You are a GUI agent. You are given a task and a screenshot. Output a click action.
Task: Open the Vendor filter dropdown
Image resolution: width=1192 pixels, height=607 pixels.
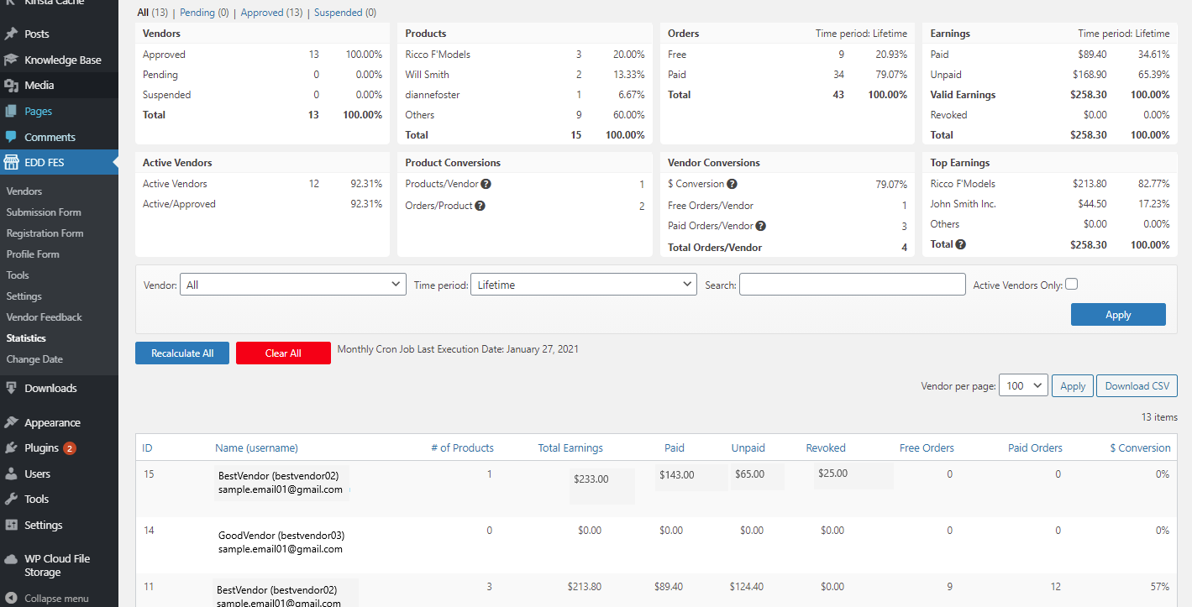(x=293, y=285)
